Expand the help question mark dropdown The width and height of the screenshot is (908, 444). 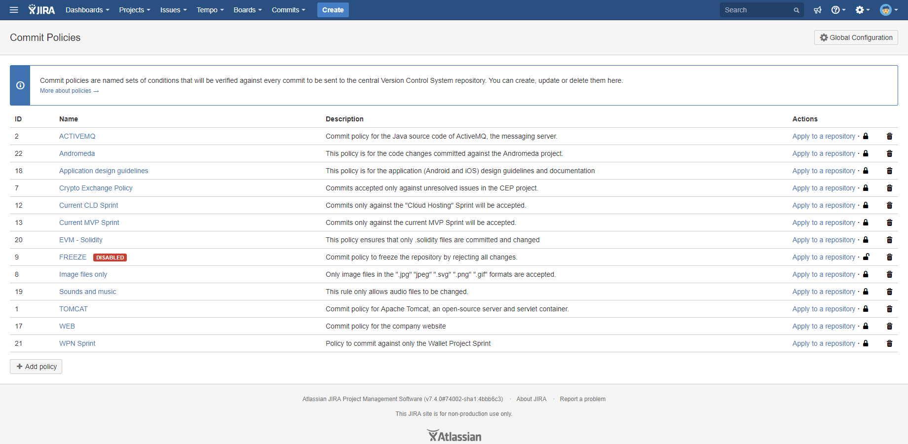[x=838, y=10]
